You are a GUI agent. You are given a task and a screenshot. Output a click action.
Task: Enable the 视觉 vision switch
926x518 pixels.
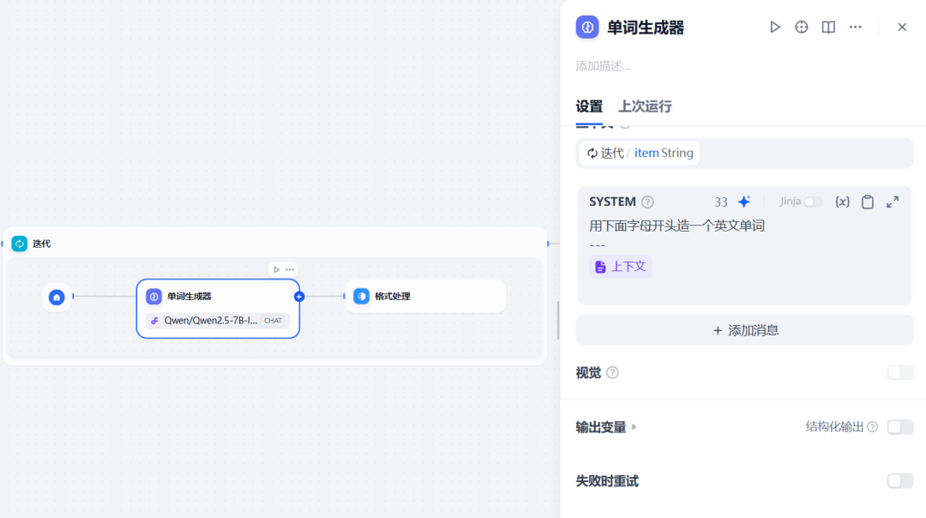899,372
